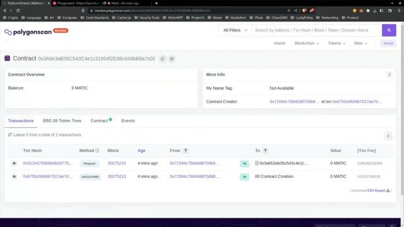Image resolution: width=404 pixels, height=227 pixels.
Task: Open the Security Tools bookmarks folder
Action: pyautogui.click(x=147, y=18)
